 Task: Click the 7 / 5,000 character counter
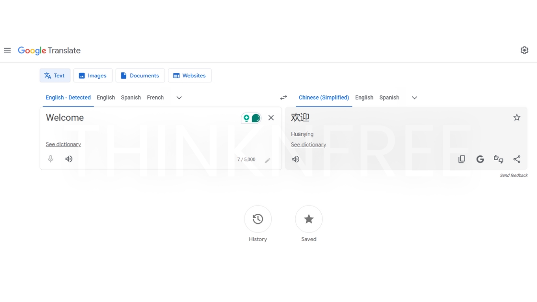pyautogui.click(x=246, y=160)
